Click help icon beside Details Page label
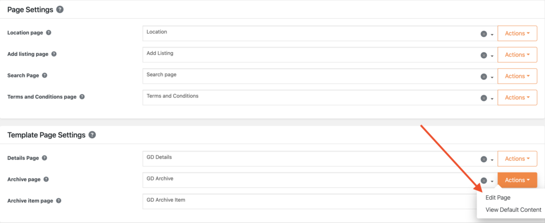Screen dimensions: 545x223 tap(45, 158)
